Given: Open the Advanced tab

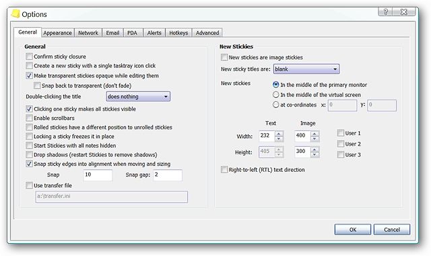Looking at the screenshot, I should pos(207,33).
